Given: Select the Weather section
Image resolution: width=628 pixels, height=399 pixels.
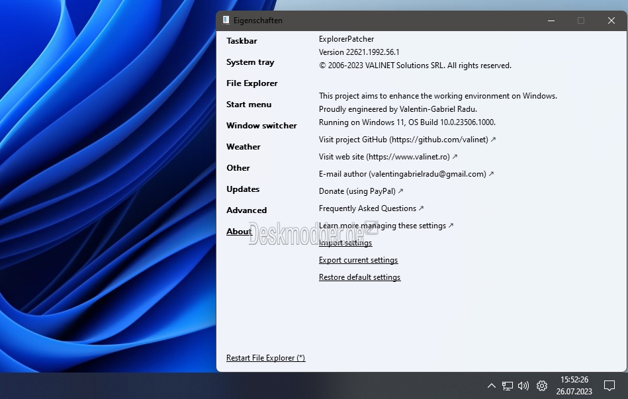Looking at the screenshot, I should point(243,147).
